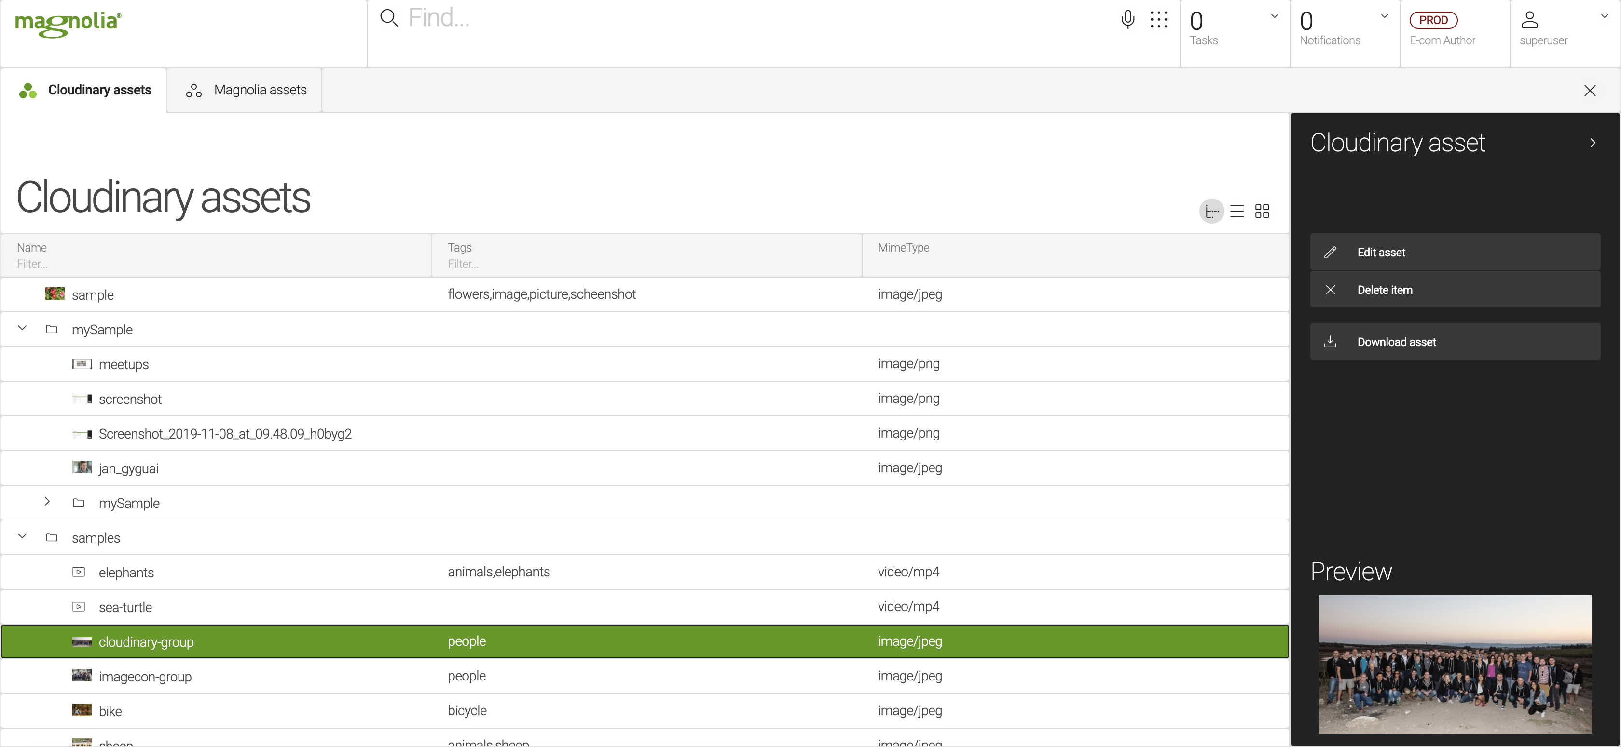
Task: Click the download icon next to Download asset
Action: [1330, 341]
